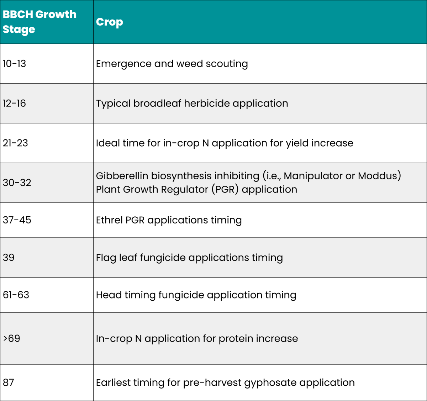Viewport: 427px width, 401px height.
Task: Click pre-harvest glyphosate application timing text
Action: 225,382
